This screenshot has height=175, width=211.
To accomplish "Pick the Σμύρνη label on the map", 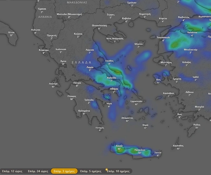I will click(x=177, y=79).
